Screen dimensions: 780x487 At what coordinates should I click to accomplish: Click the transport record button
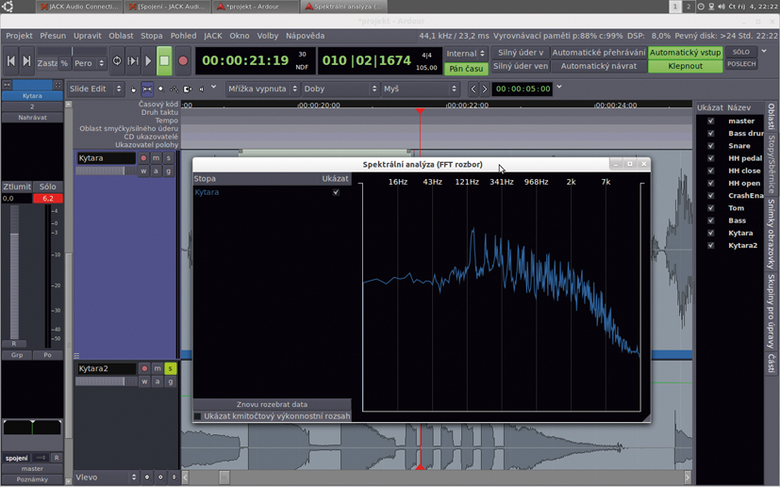(x=183, y=61)
